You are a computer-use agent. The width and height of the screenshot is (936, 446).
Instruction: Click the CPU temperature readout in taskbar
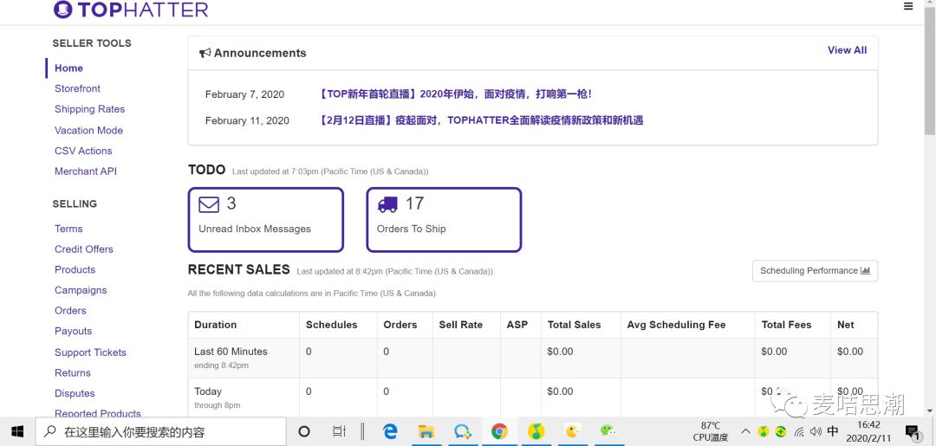click(711, 431)
